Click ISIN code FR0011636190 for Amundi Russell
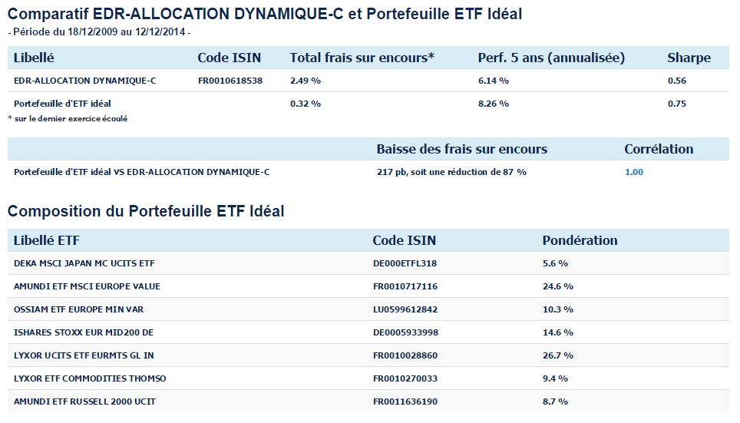Image resolution: width=740 pixels, height=423 pixels. [x=405, y=402]
